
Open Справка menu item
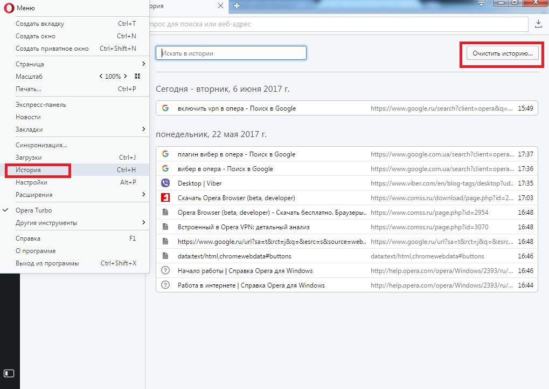point(74,238)
